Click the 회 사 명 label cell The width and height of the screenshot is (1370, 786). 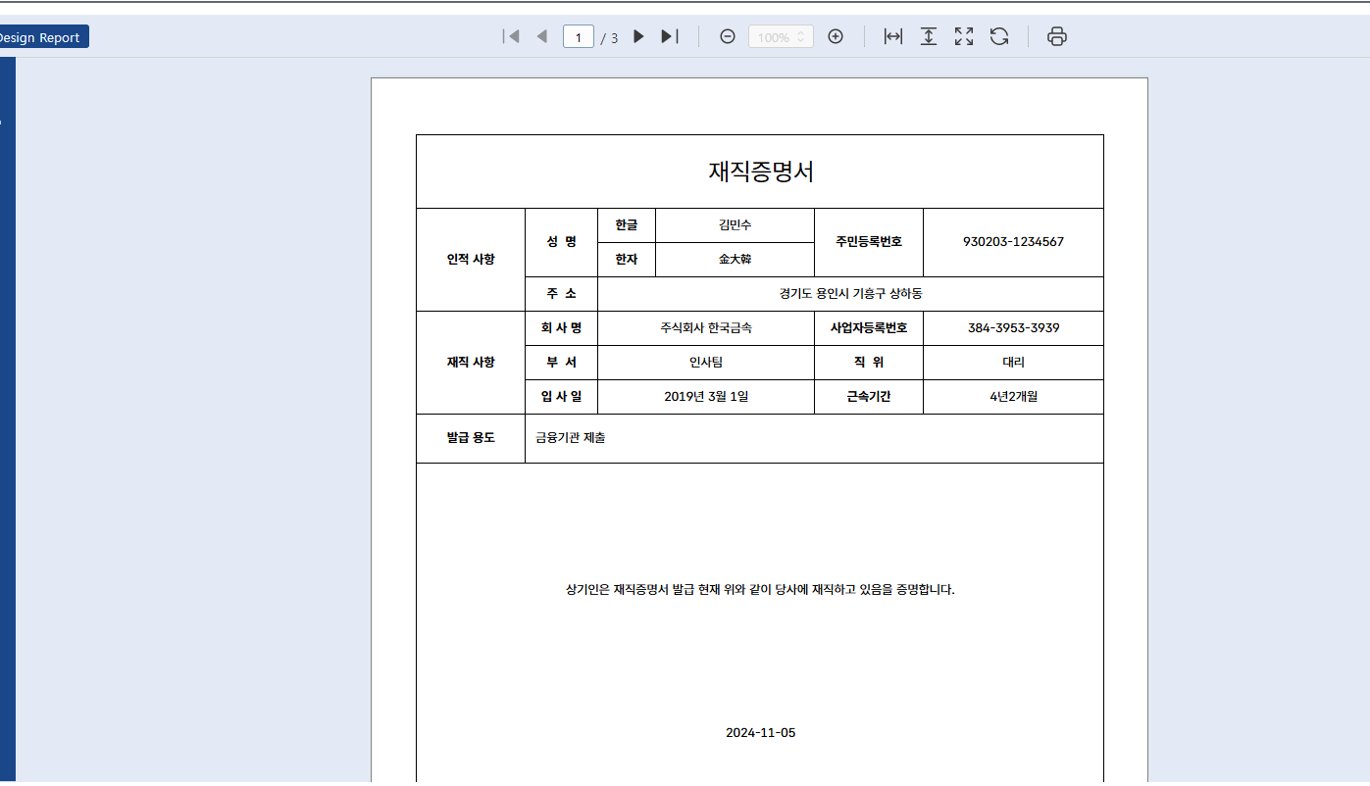click(x=562, y=328)
